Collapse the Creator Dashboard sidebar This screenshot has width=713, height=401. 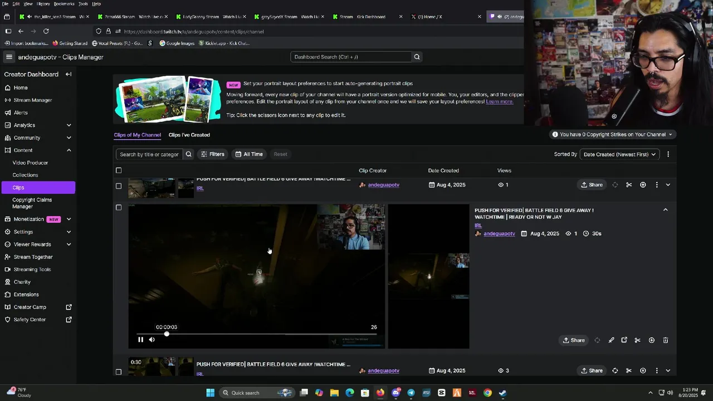(x=69, y=74)
